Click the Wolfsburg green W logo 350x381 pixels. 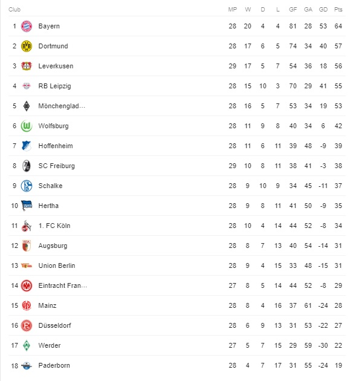(27, 126)
